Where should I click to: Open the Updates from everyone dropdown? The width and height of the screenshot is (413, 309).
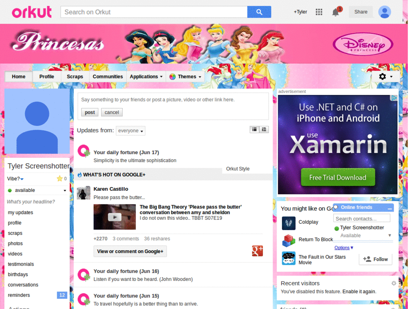[x=130, y=131]
